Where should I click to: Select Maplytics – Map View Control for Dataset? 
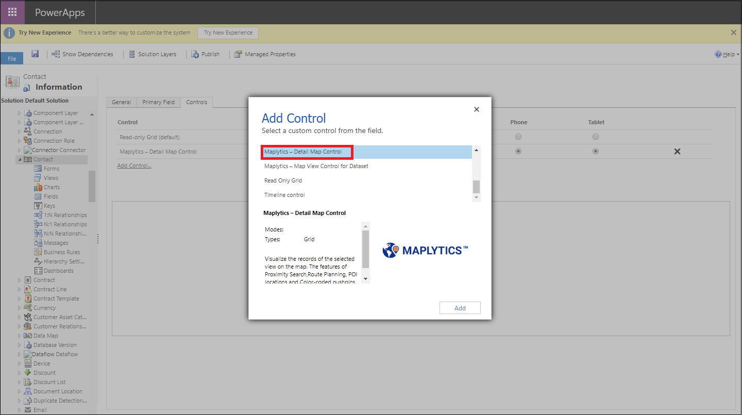367,166
